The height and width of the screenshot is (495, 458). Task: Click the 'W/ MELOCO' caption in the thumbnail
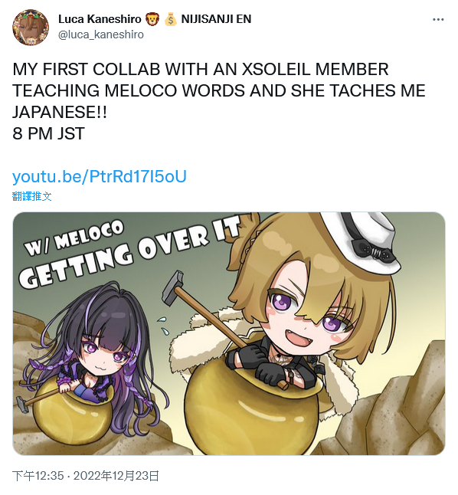pyautogui.click(x=74, y=237)
